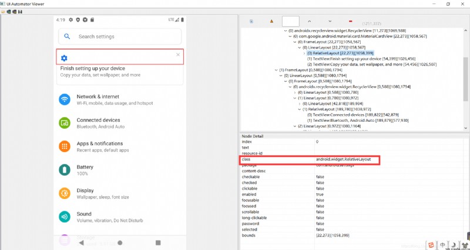470x250 pixels.
Task: Expand all tree nodes with the plus icon
Action: [x=251, y=21]
